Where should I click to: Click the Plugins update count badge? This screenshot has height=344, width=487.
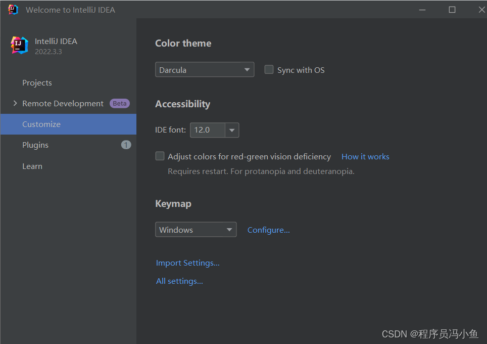click(x=126, y=145)
